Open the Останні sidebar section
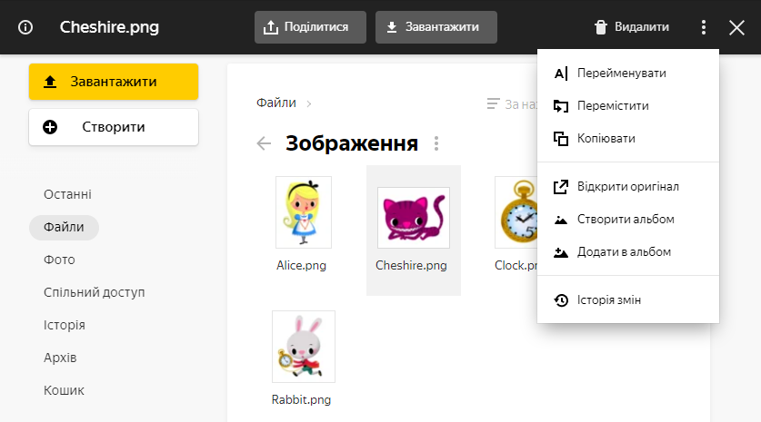Screen dimensions: 761x422 point(67,194)
